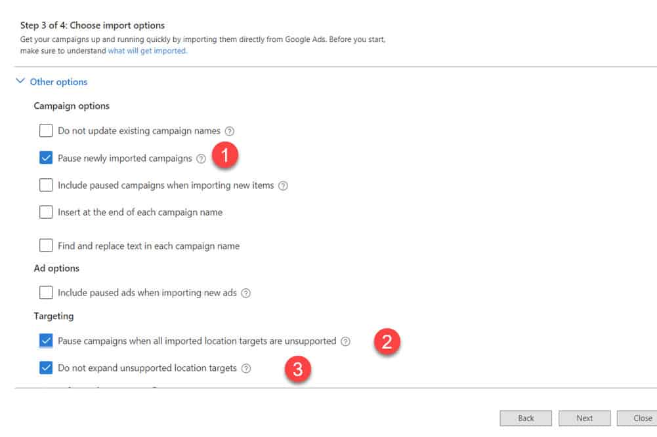Open help icon for Include paused campaigns

coord(284,185)
